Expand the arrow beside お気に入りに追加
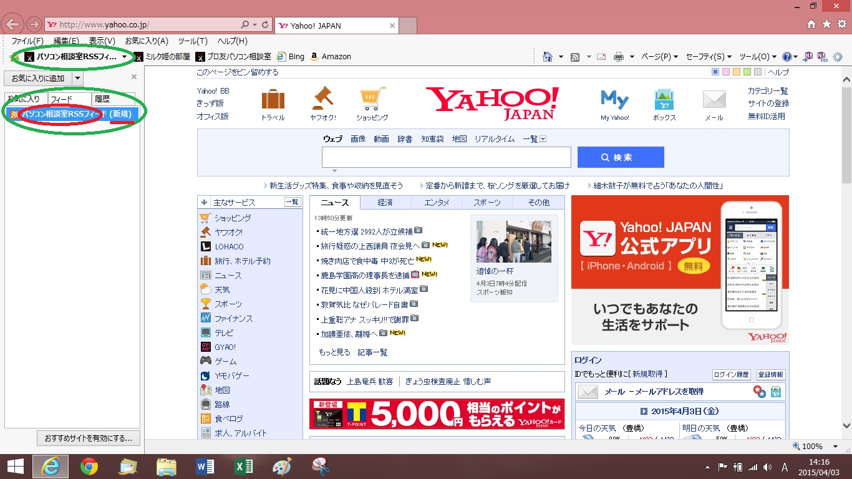 click(77, 79)
